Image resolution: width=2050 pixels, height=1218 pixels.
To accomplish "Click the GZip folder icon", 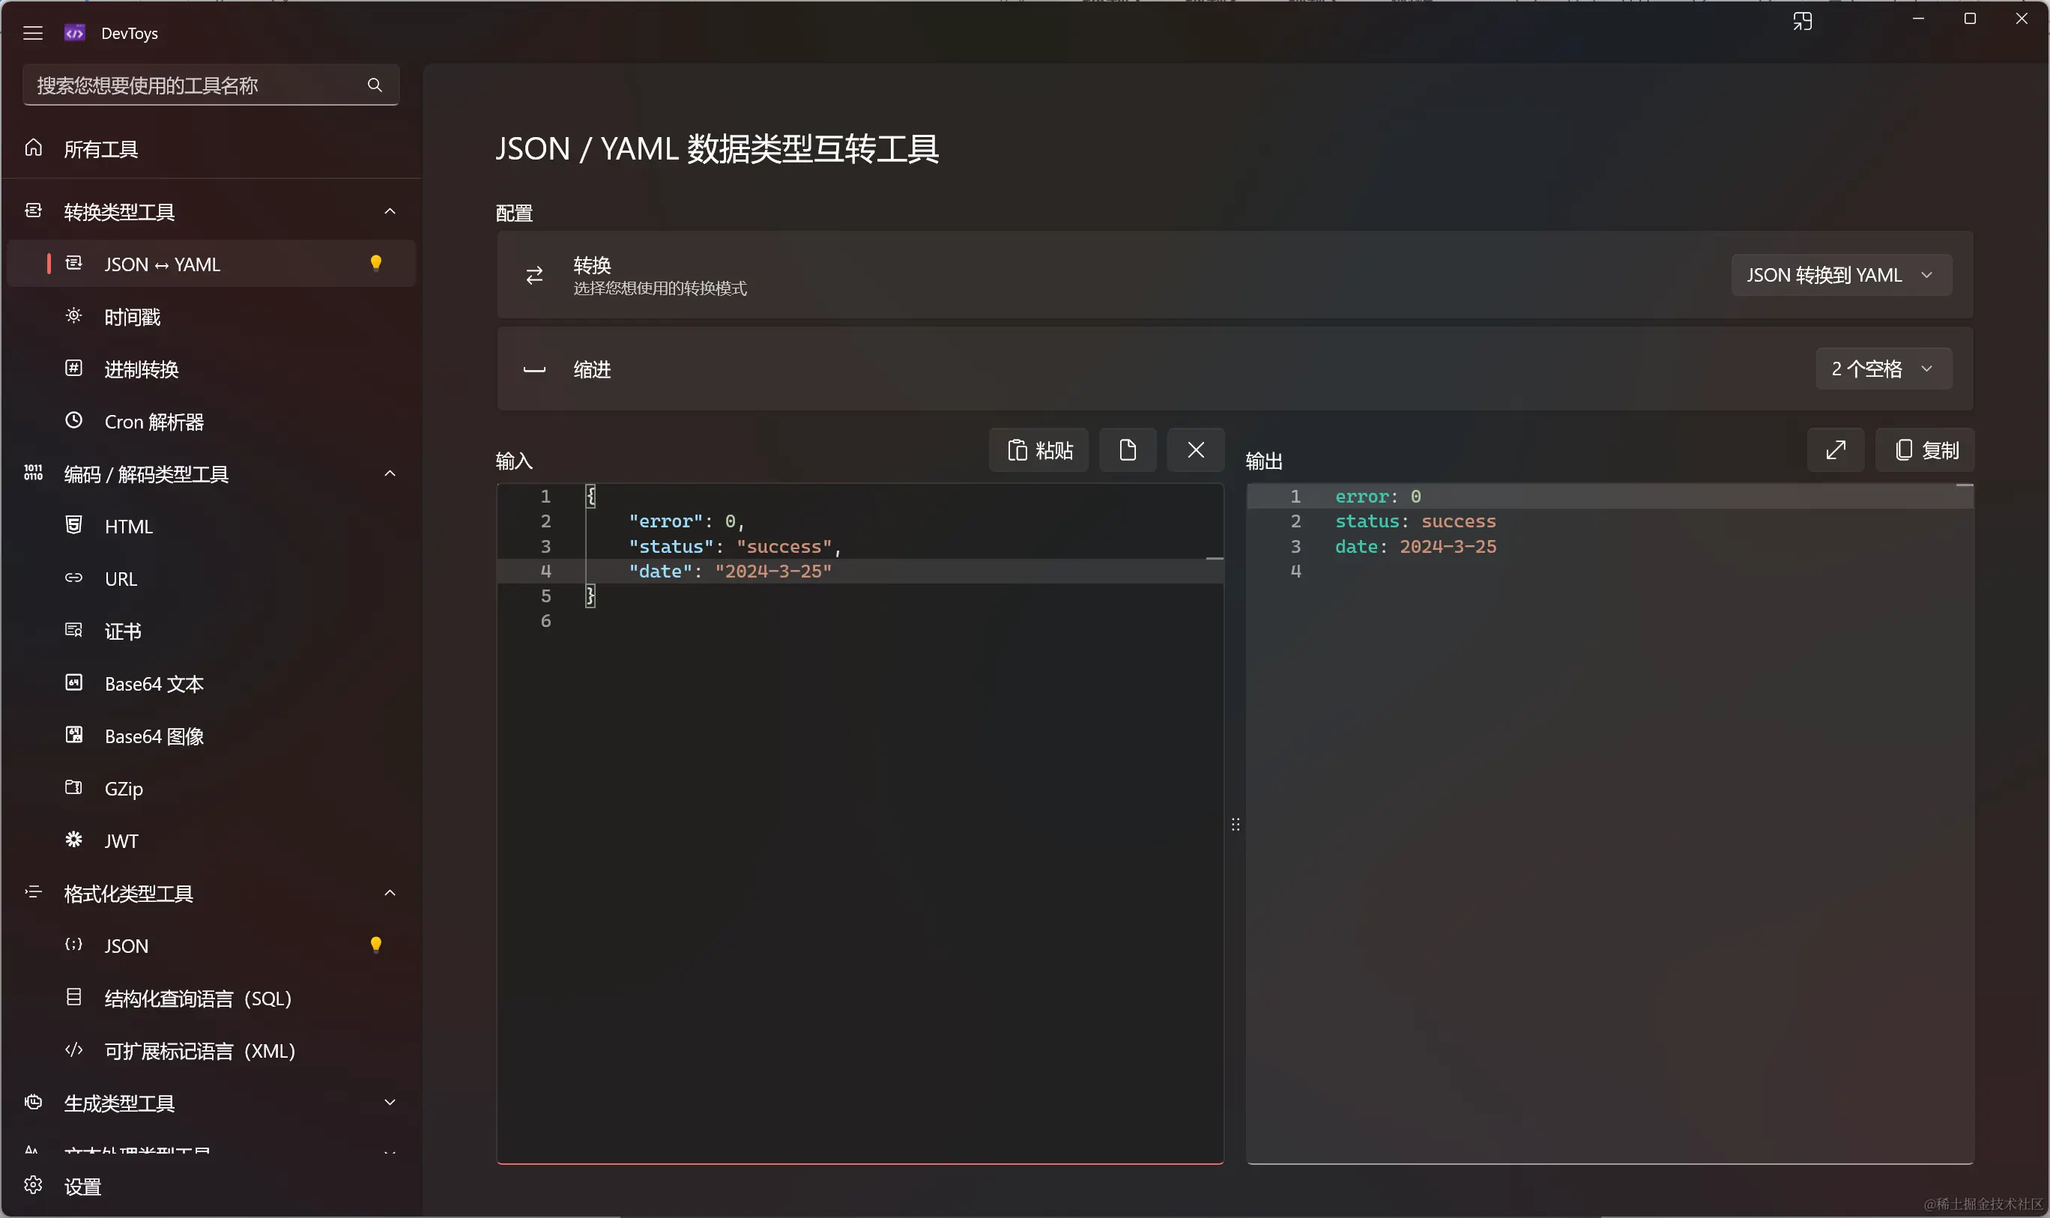I will pyautogui.click(x=74, y=787).
